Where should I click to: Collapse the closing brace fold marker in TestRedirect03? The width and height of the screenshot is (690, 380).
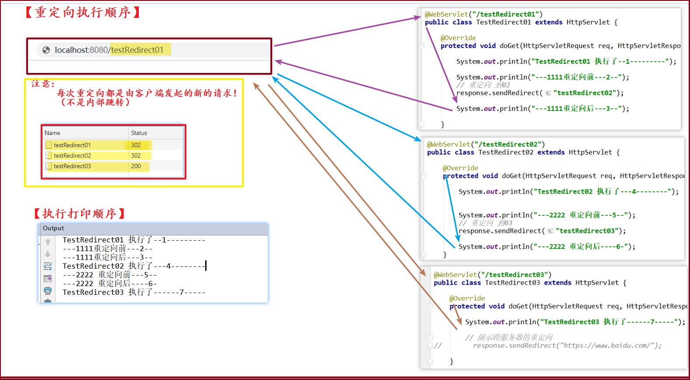pyautogui.click(x=431, y=361)
